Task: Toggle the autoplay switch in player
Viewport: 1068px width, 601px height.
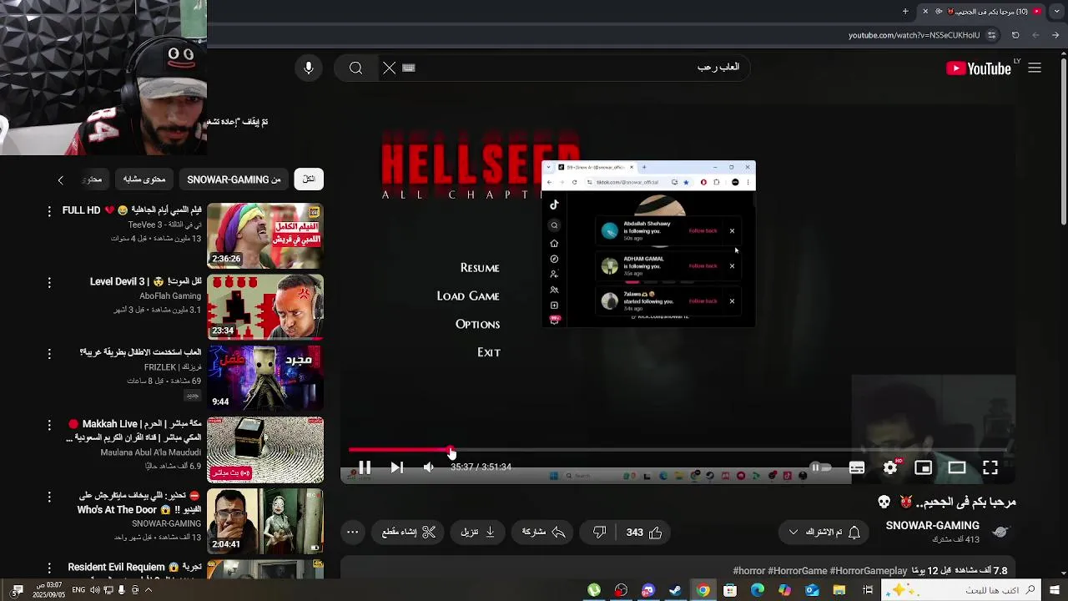Action: click(821, 467)
